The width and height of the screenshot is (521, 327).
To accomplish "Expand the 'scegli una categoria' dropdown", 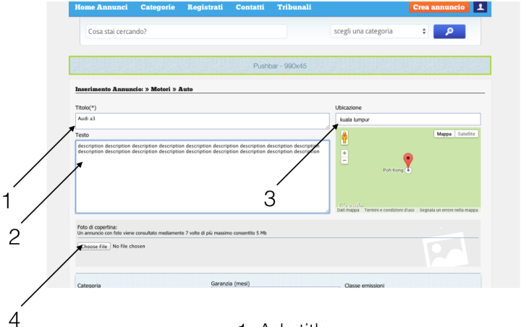I will 379,32.
